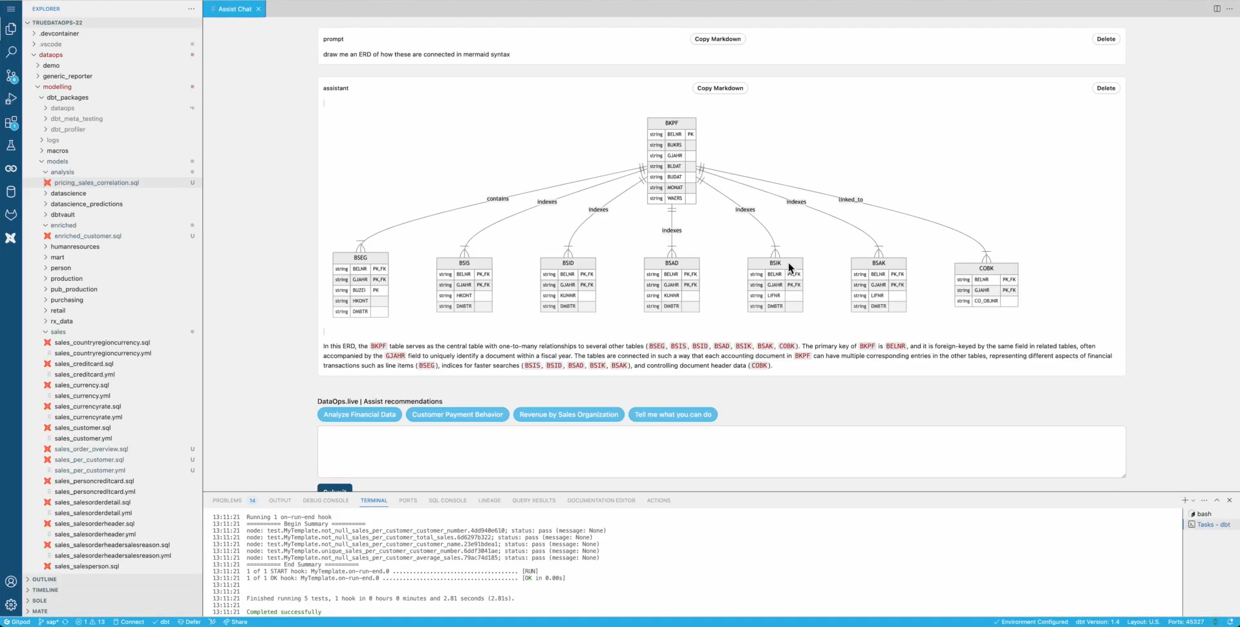Click the Gitpod status bar item
Image resolution: width=1240 pixels, height=627 pixels.
17,622
